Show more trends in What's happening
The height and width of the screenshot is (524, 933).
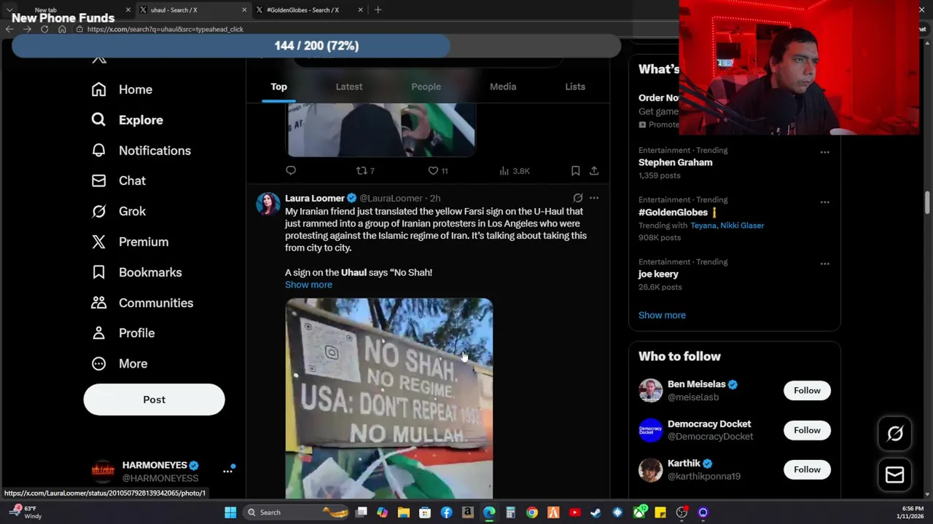pos(662,315)
